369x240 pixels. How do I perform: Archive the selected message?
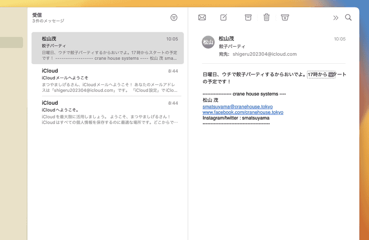(x=248, y=17)
